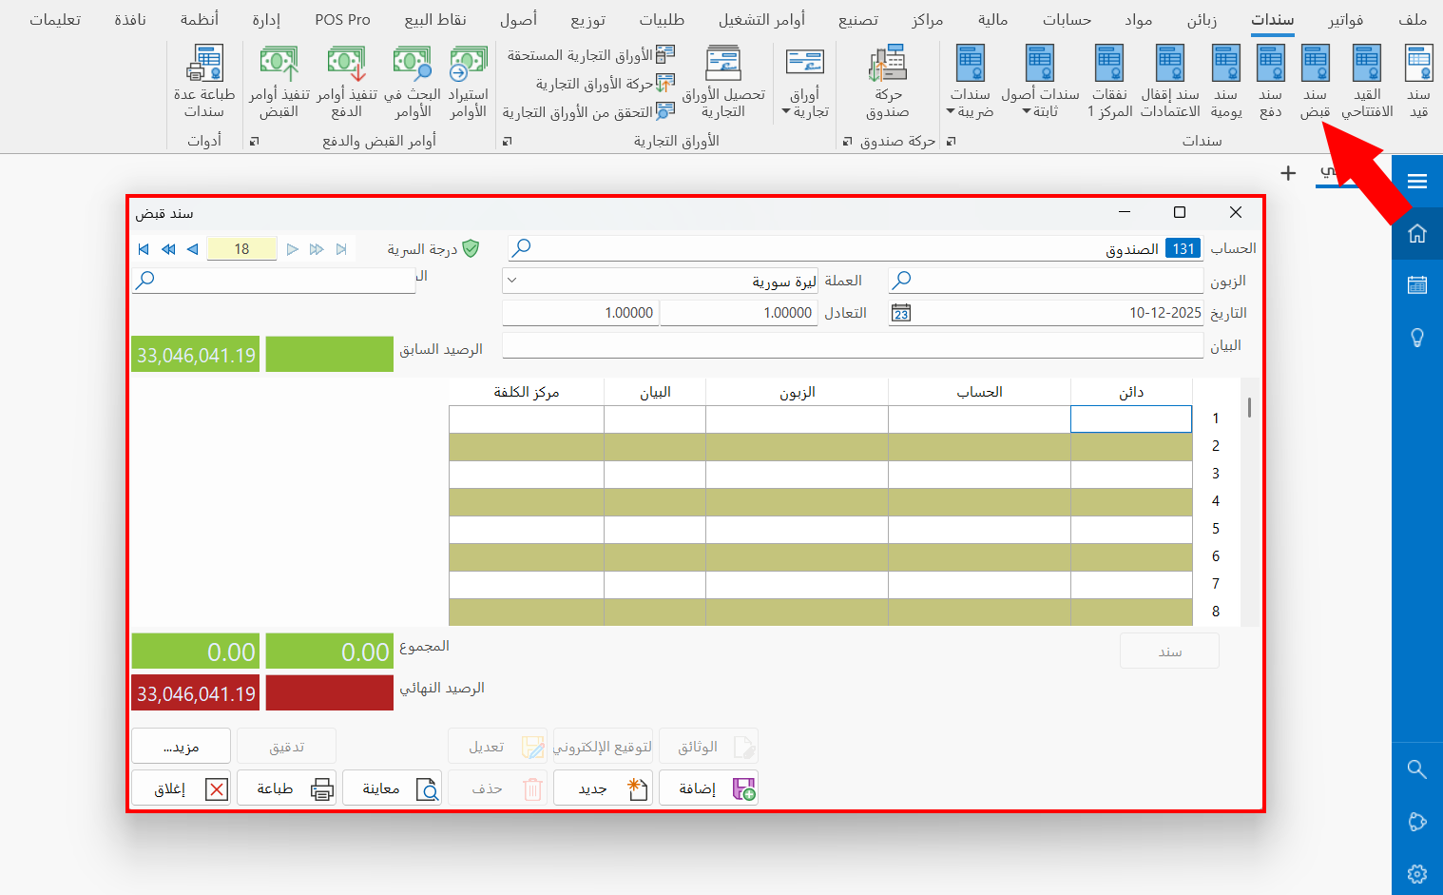This screenshot has width=1443, height=895.
Task: Open the حسابات menu
Action: (1068, 18)
